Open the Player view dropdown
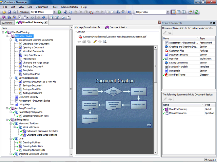This screenshot has height=162, width=217. [167, 12]
